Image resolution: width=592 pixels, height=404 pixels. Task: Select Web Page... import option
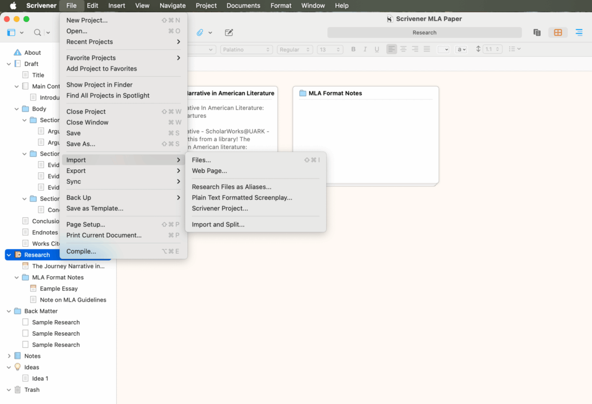(256, 171)
